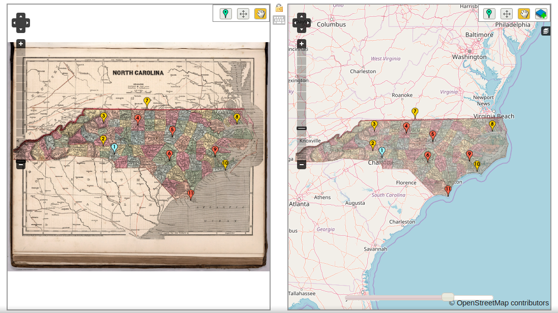This screenshot has height=313, width=558.
Task: Click the zoom level bar on left map
Action: (21, 104)
